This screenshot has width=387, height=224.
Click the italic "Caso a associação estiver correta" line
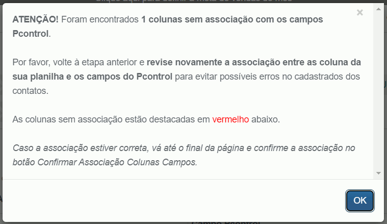click(x=80, y=148)
